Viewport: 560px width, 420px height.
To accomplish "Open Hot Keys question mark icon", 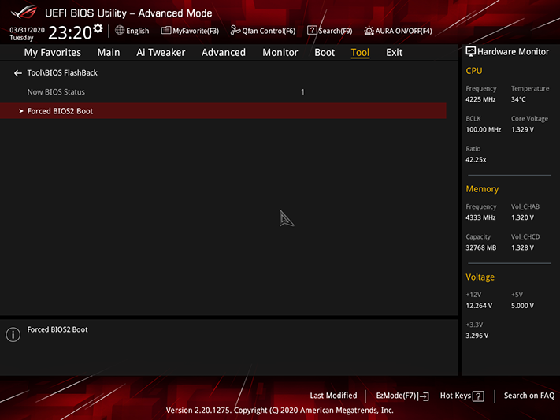I will point(478,396).
